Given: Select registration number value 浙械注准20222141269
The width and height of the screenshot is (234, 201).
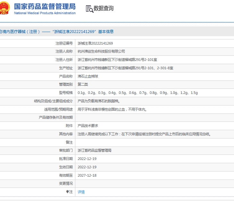Looking at the screenshot, I should 95,43.
